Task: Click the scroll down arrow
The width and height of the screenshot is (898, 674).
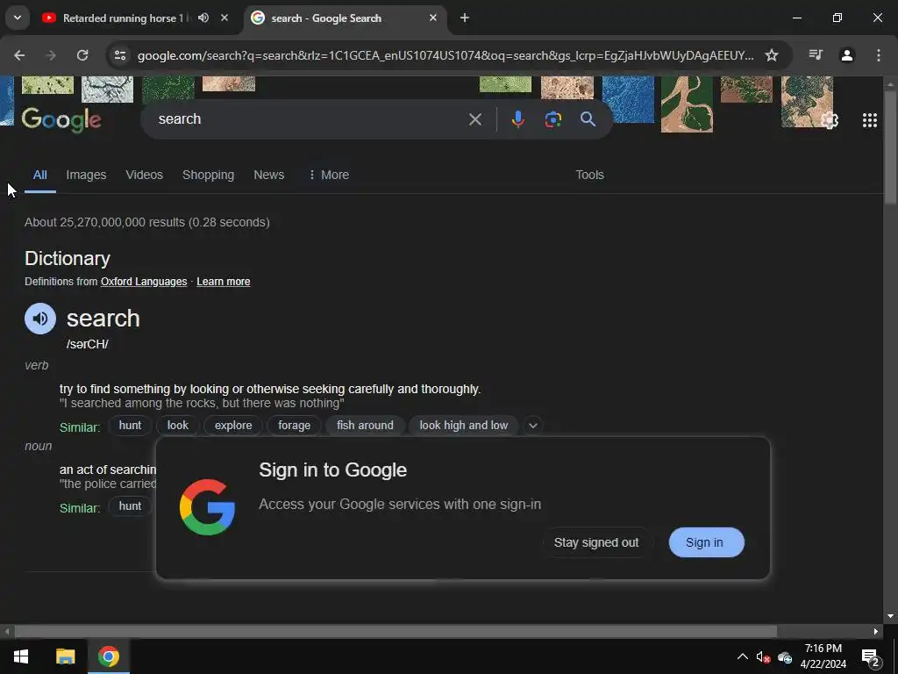Action: [890, 616]
